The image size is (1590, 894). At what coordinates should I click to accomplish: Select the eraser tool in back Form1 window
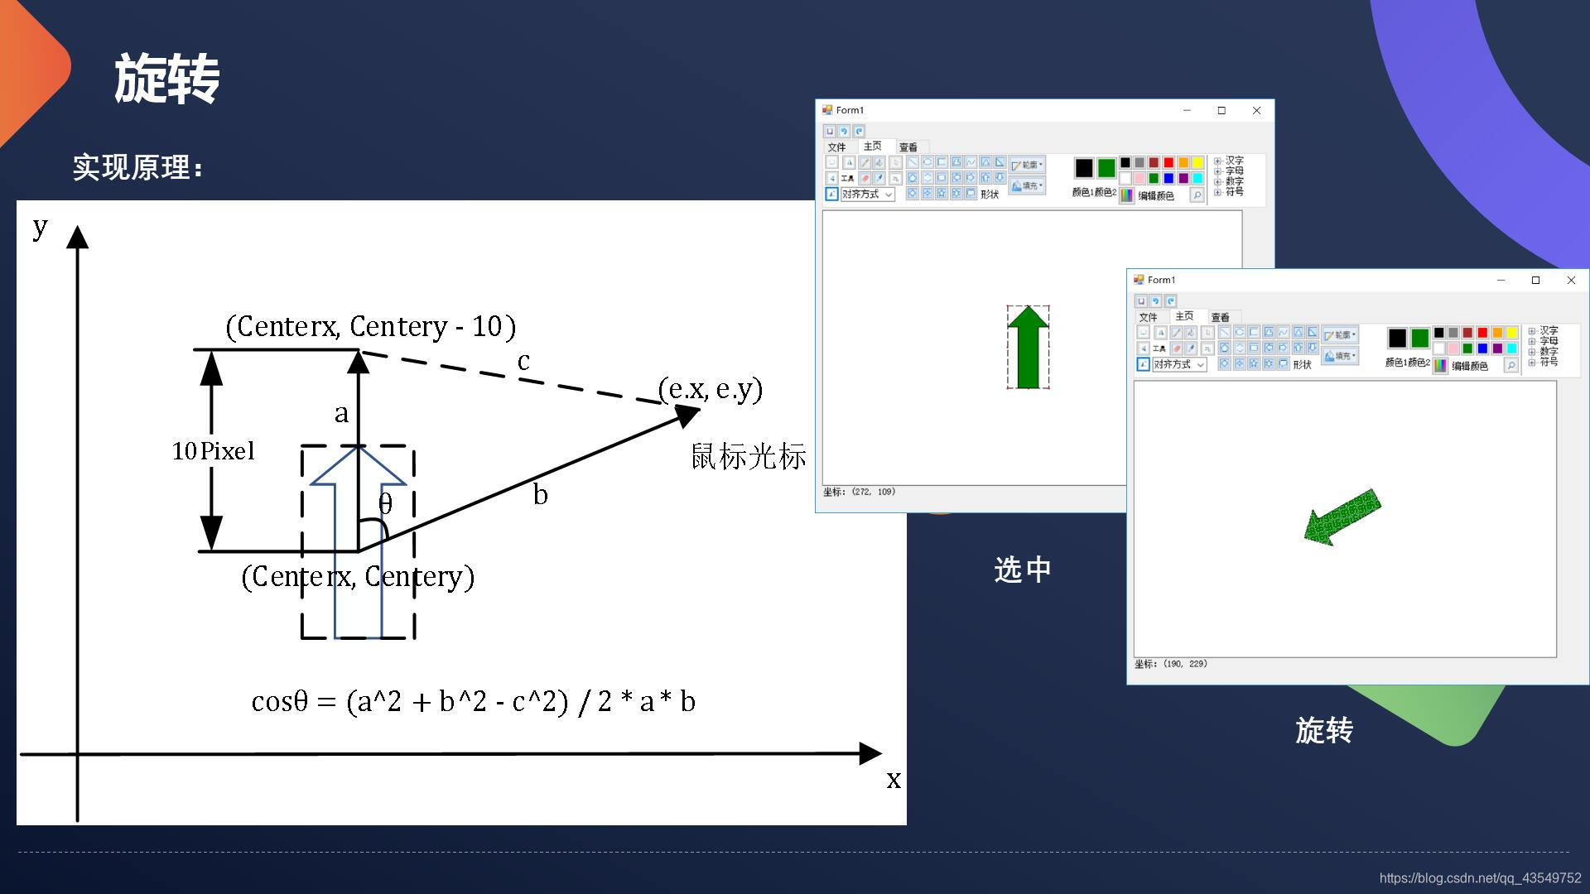point(865,178)
